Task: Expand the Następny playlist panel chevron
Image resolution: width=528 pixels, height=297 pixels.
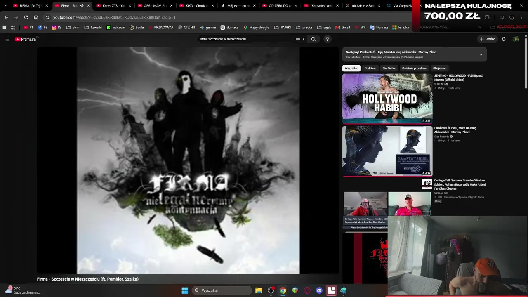Action: tap(481, 54)
